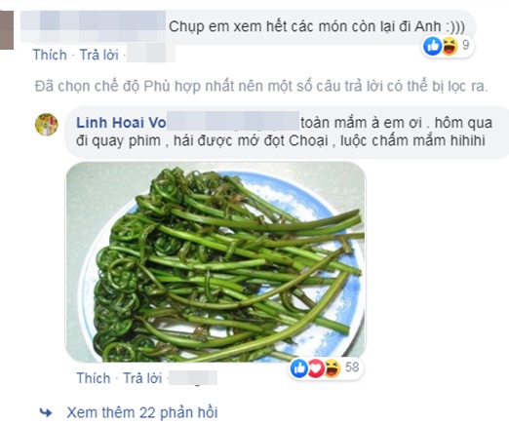Reply to the first comment via Trả lời
The width and height of the screenshot is (509, 425).
point(99,55)
